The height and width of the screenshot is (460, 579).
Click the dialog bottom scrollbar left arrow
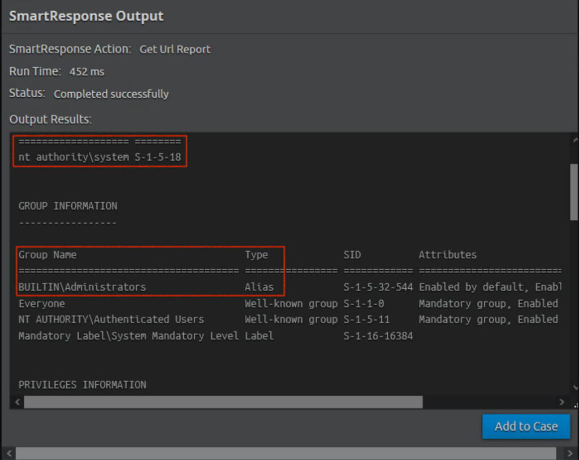point(8,454)
